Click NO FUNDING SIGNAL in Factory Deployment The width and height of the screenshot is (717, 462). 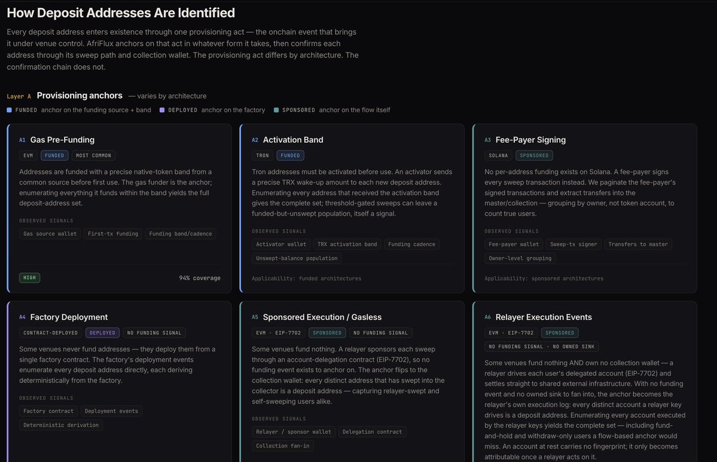154,333
